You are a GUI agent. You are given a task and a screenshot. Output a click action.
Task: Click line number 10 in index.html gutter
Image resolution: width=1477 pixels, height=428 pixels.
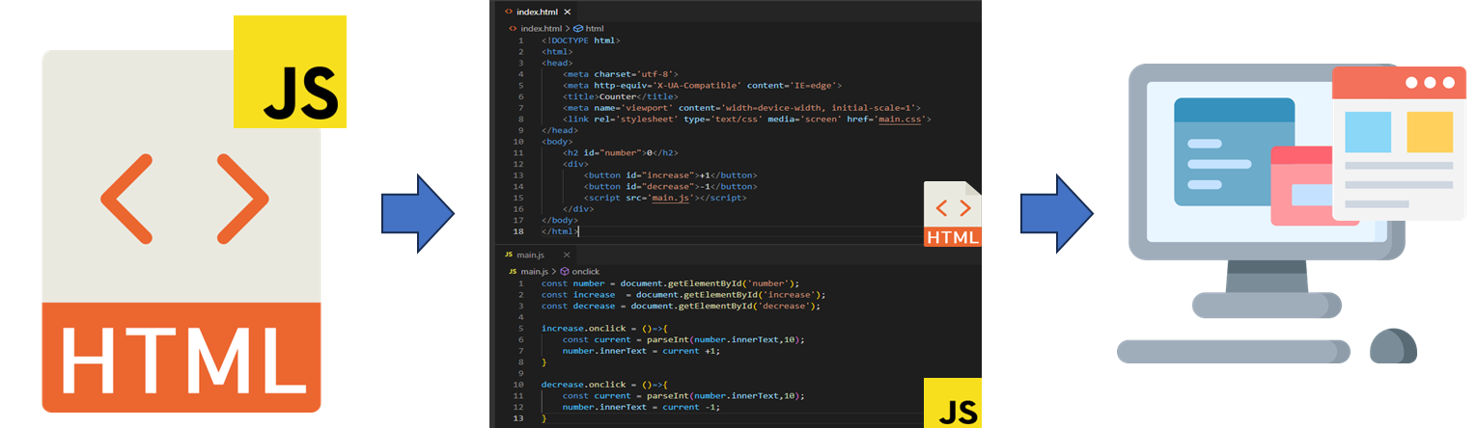click(x=519, y=141)
